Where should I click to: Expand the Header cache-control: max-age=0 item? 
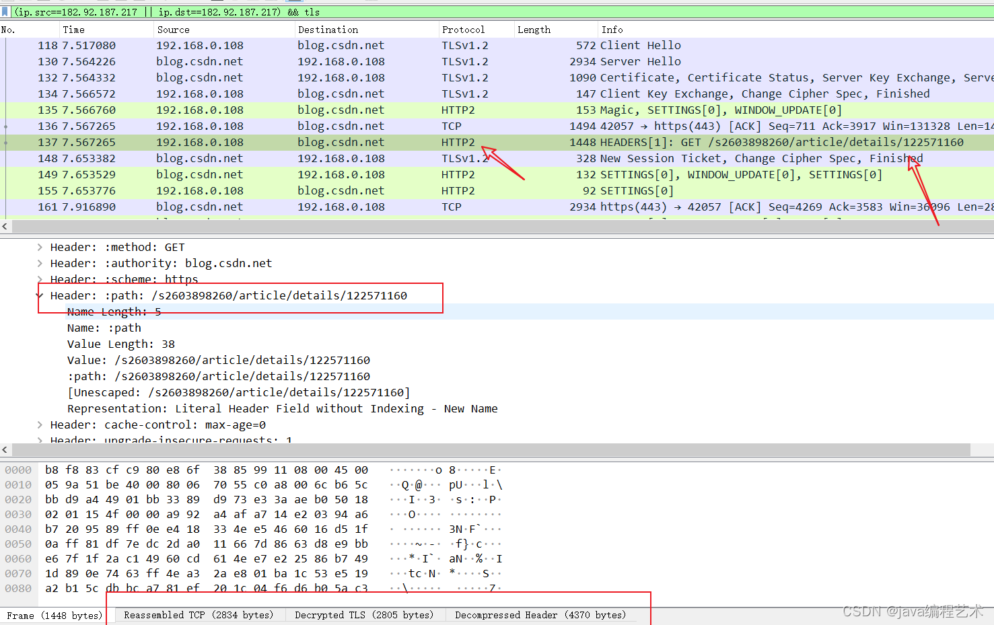[40, 425]
